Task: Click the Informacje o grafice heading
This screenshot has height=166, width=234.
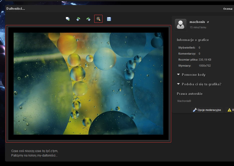Action: click(x=193, y=40)
